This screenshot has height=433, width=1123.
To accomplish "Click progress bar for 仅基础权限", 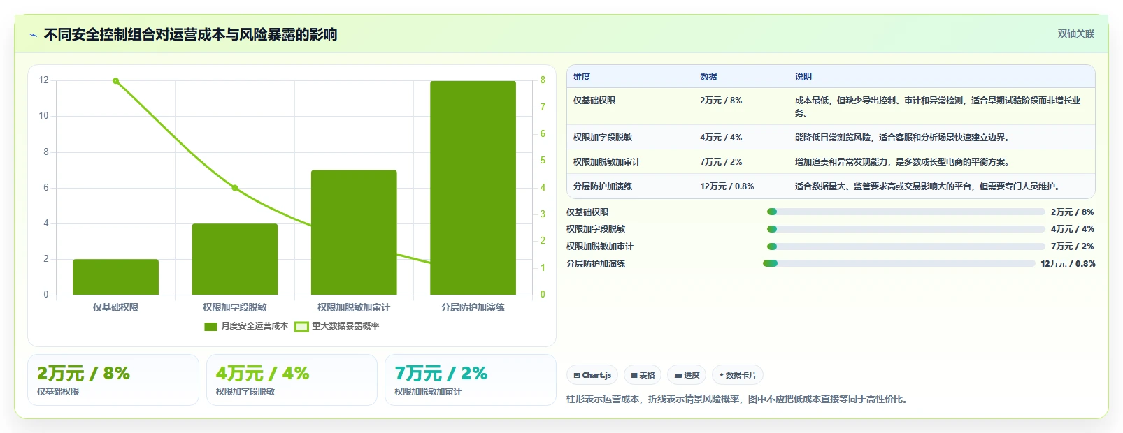I will click(906, 212).
